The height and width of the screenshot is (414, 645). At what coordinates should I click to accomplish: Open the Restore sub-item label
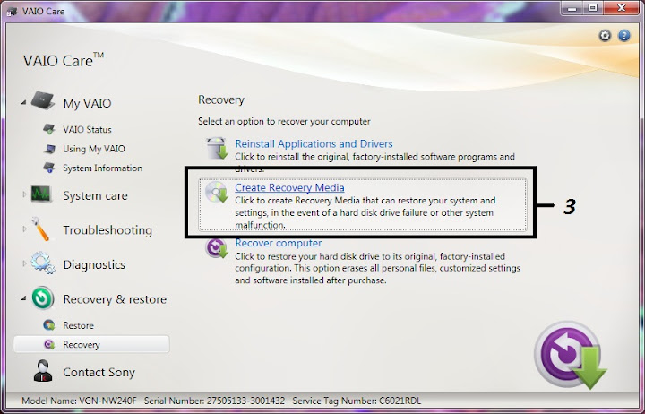coord(78,325)
